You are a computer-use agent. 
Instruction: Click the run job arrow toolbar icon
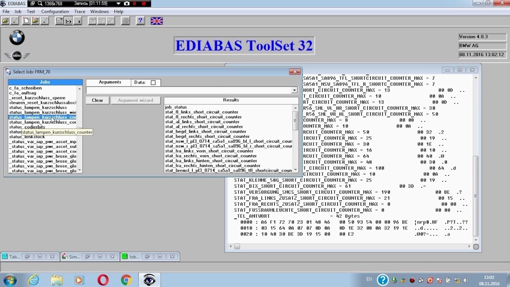77,21
